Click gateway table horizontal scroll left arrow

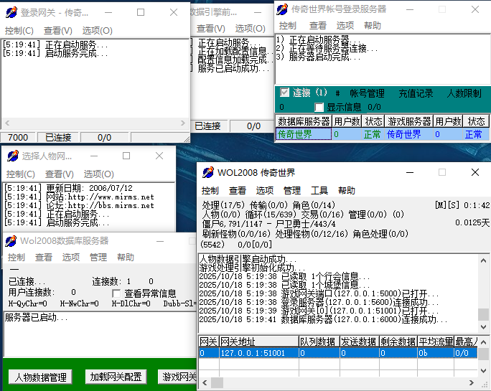205,382
